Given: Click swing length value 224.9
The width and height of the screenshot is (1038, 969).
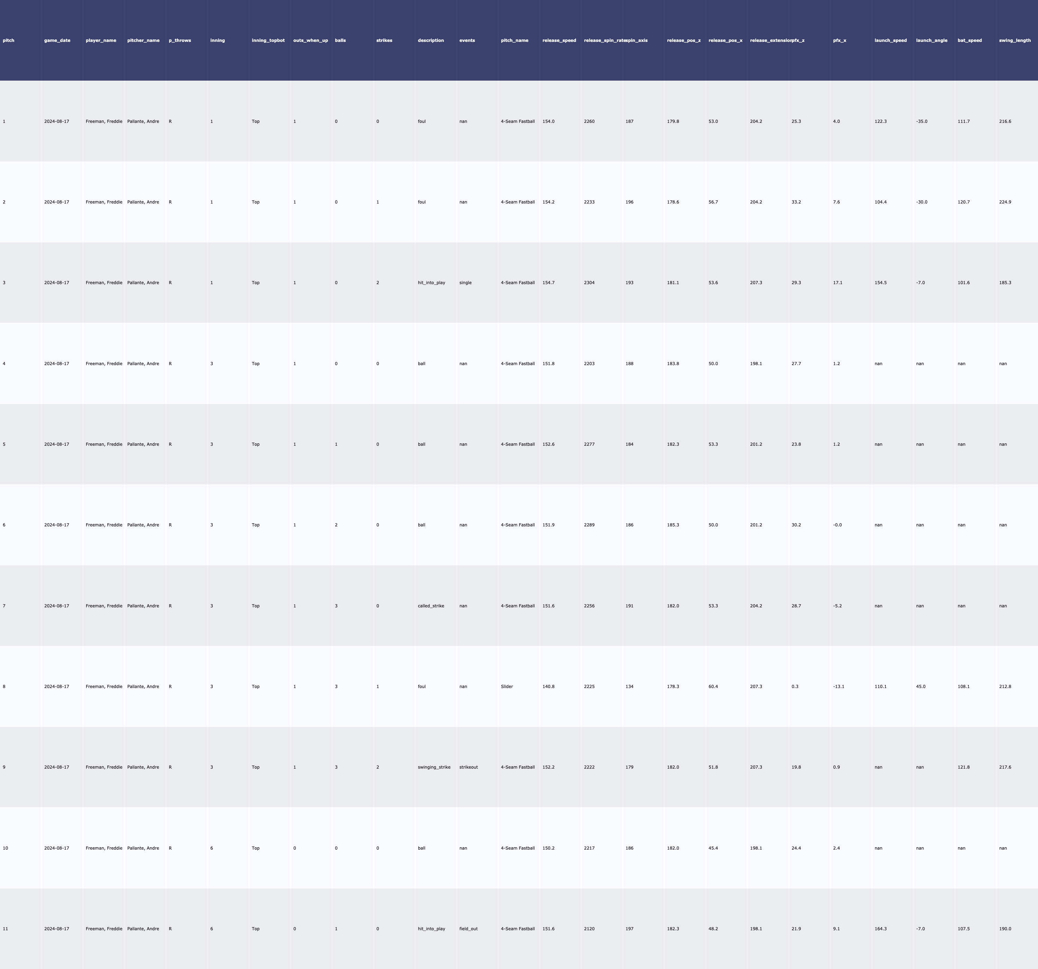Looking at the screenshot, I should (1005, 202).
